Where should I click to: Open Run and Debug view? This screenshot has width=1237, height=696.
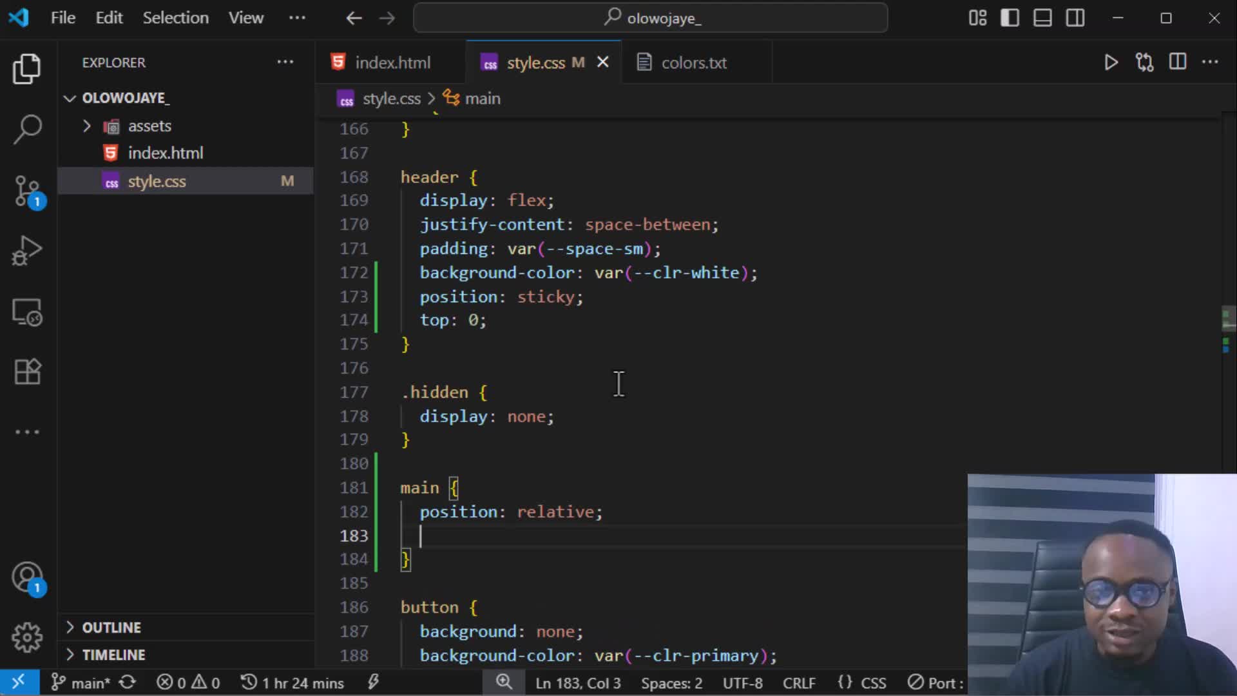coord(27,250)
